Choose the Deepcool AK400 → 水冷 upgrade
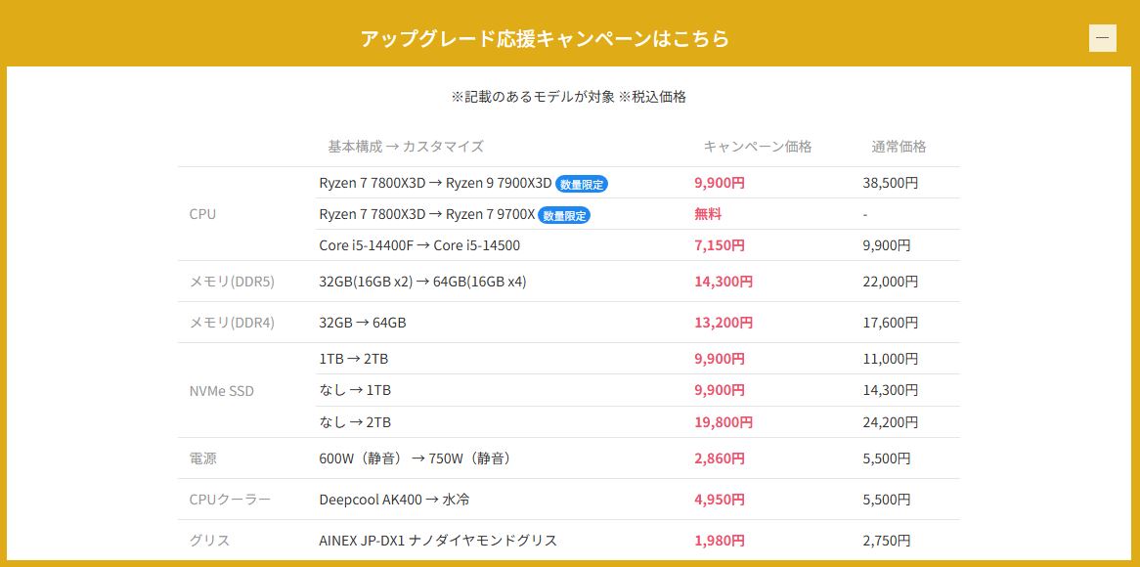Image resolution: width=1140 pixels, height=567 pixels. pos(394,500)
